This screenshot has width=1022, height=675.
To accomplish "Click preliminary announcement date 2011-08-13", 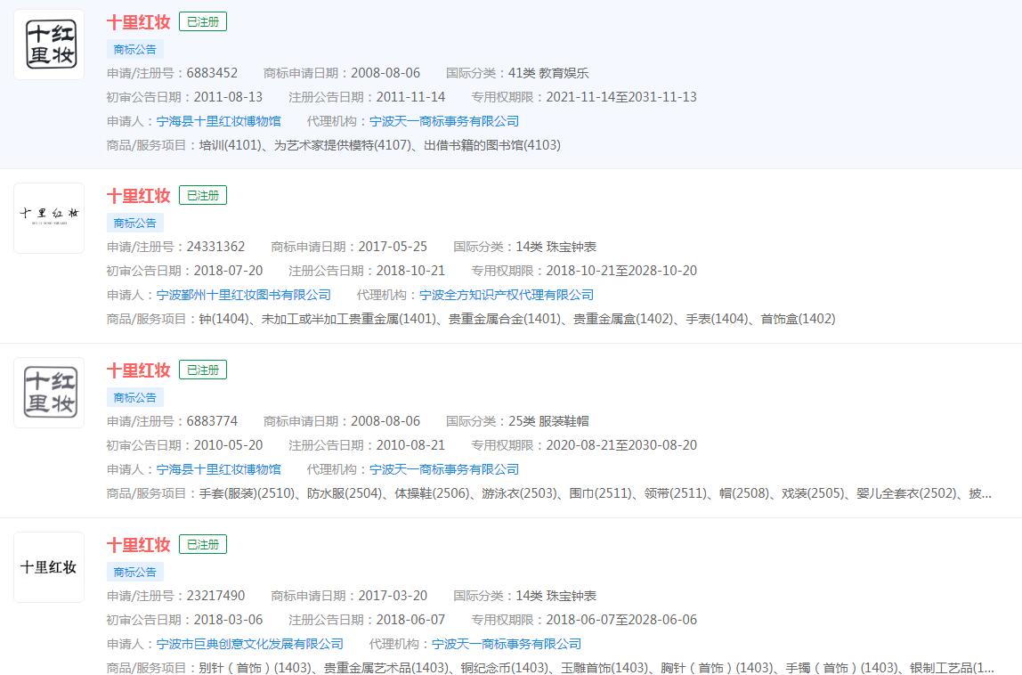I will [228, 96].
